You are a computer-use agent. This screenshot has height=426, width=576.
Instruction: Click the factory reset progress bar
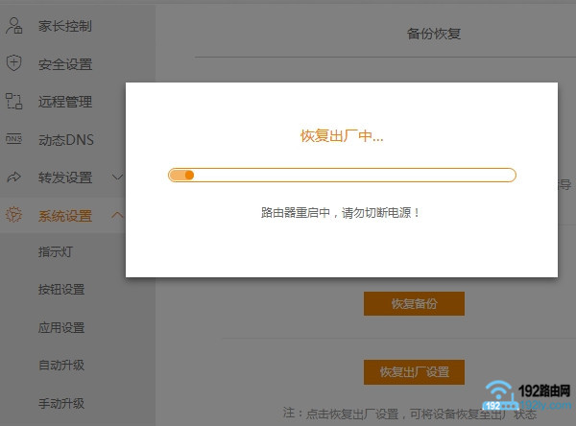342,175
